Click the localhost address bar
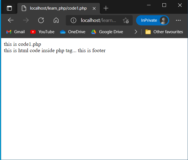Viewport: 188px width, 160px height. pyautogui.click(x=98, y=20)
